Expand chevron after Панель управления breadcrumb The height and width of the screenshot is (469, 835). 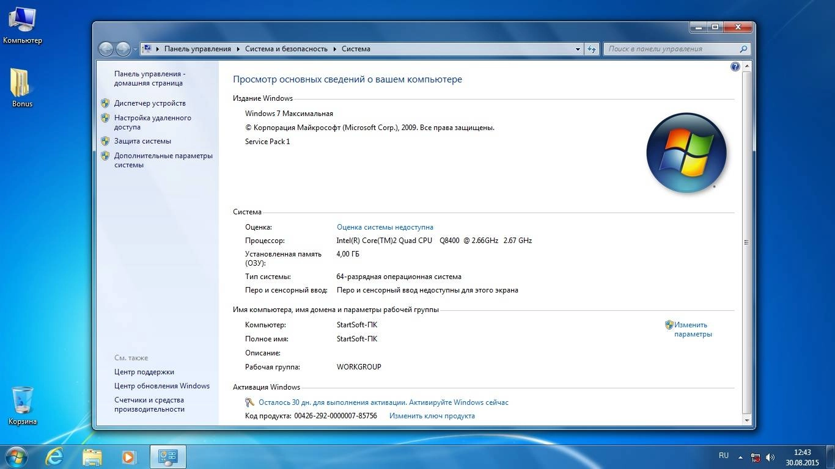tap(238, 49)
